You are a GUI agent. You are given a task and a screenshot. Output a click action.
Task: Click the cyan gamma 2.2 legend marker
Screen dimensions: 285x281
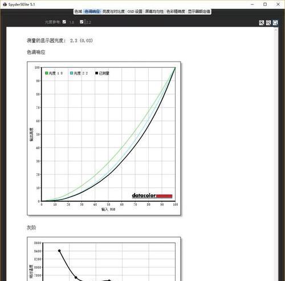(x=71, y=73)
